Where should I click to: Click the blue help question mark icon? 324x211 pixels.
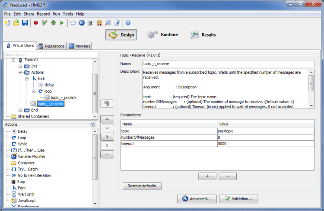(128, 22)
